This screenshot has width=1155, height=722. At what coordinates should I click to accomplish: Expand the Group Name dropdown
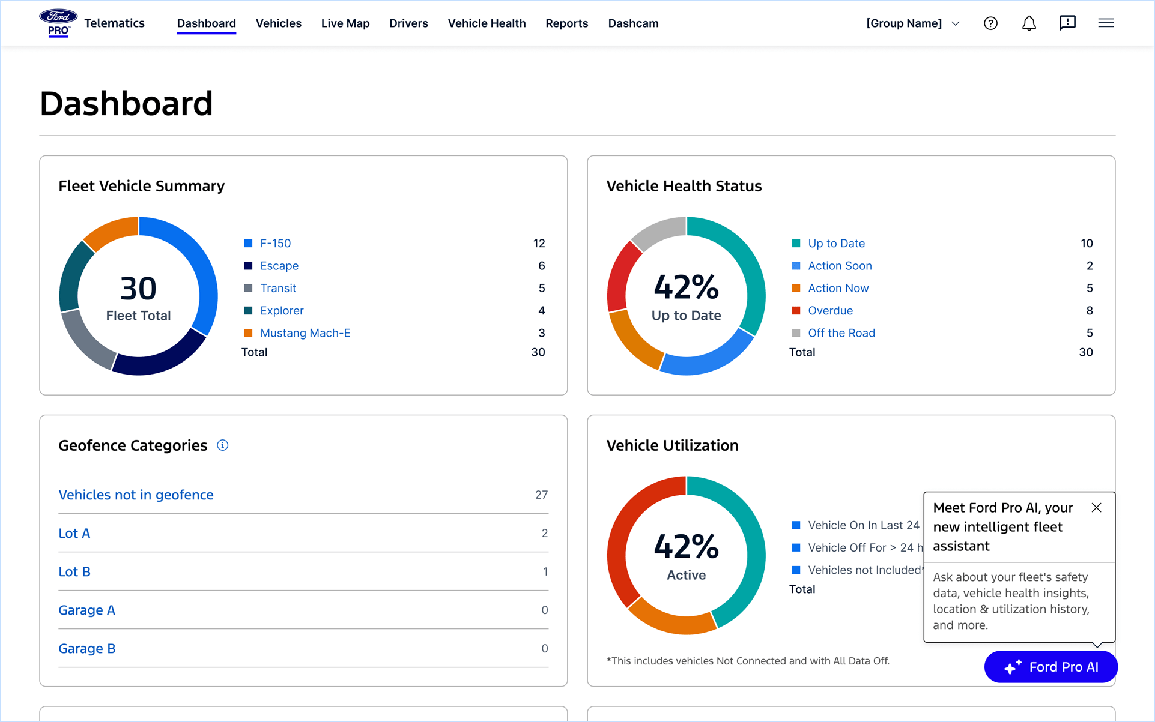912,23
